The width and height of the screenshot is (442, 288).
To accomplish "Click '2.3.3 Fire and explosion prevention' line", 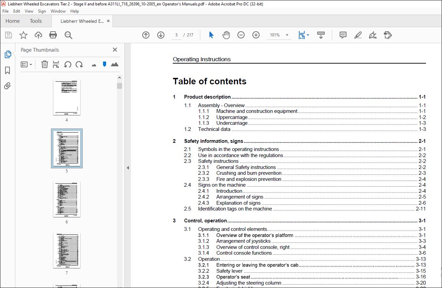I will [x=312, y=179].
